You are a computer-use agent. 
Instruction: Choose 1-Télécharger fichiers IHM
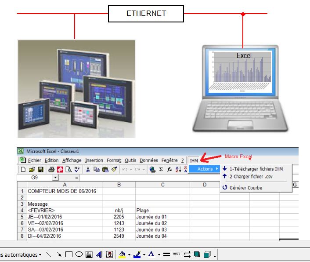pyautogui.click(x=256, y=169)
